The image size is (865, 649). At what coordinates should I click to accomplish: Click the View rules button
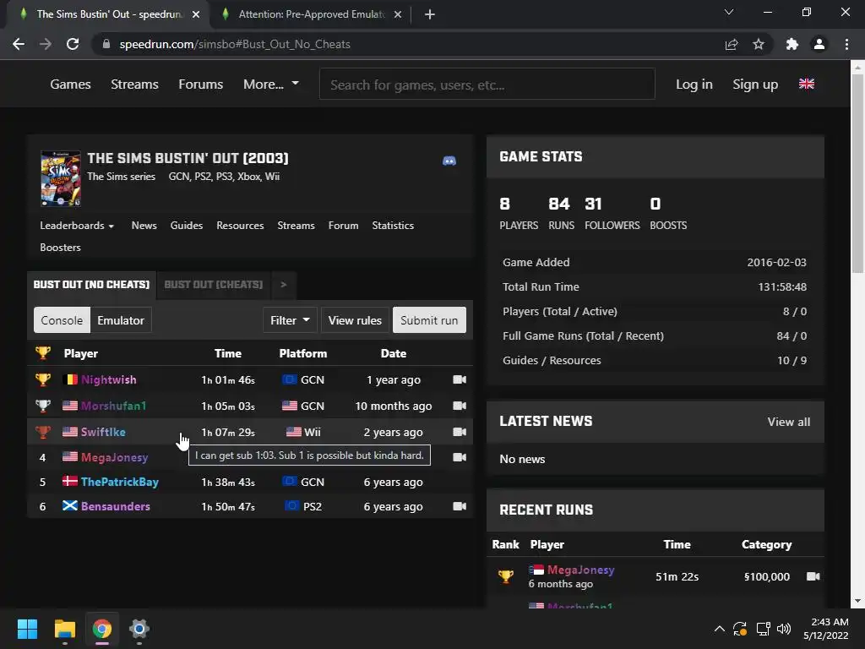point(355,320)
